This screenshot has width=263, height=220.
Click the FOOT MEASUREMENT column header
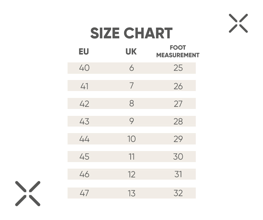[178, 51]
